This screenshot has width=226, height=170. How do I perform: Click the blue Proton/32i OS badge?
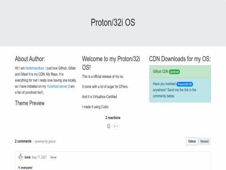(x=185, y=84)
